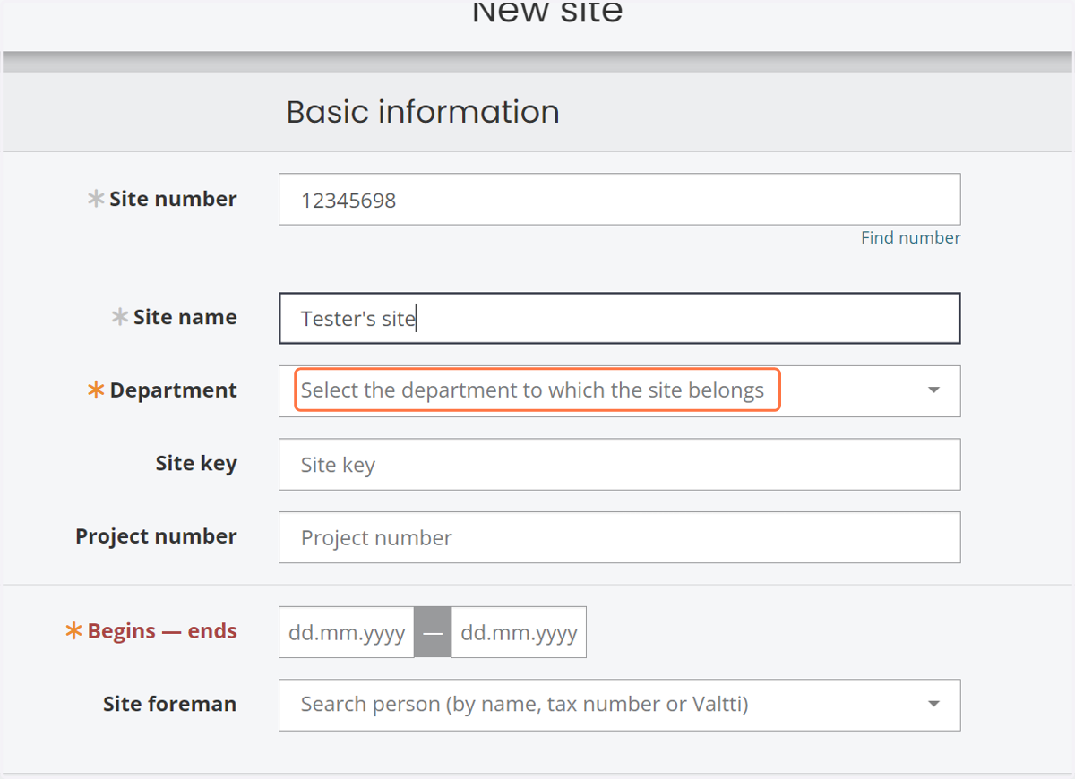Click the Project number label
The image size is (1075, 779).
point(156,536)
